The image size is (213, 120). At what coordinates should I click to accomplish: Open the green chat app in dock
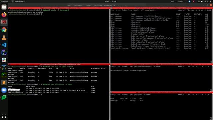pos(4,98)
